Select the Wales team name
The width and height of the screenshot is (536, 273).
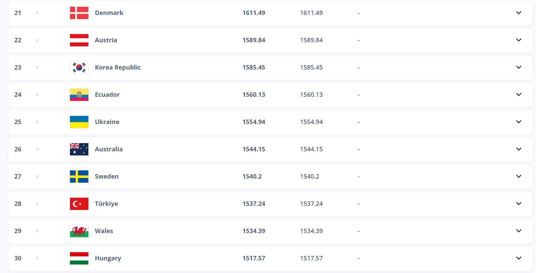pos(104,231)
